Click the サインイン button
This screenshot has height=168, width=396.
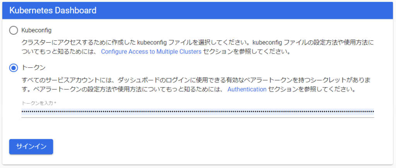31,147
